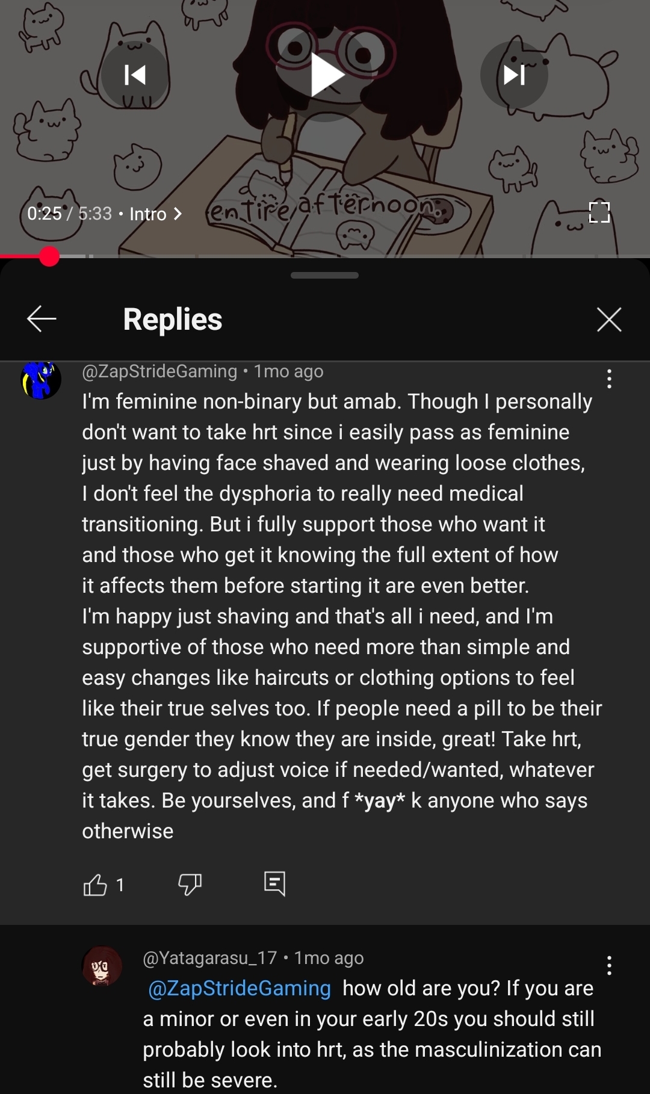
Task: Like the ZapStrideGaming comment
Action: (x=95, y=885)
